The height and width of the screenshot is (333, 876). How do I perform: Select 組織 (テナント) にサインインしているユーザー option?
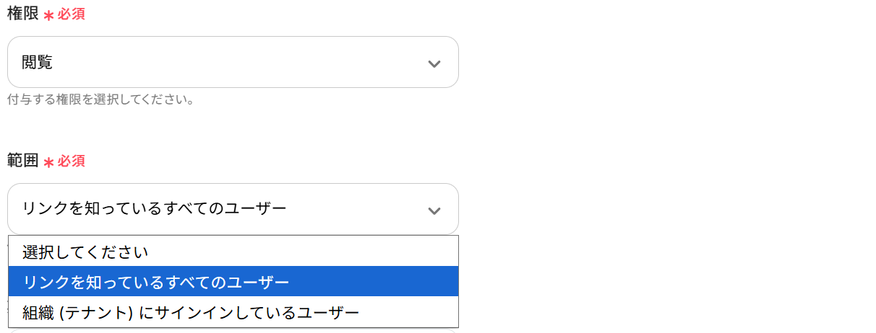coord(191,313)
